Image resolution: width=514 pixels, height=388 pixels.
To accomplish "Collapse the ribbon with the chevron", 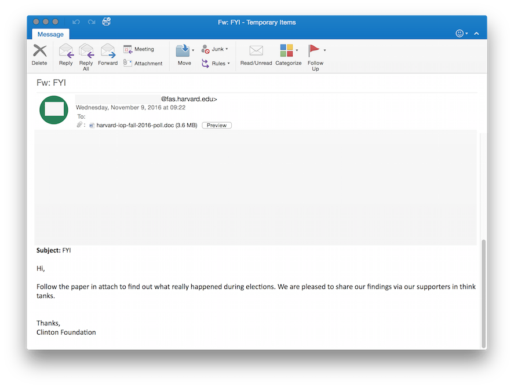I will pyautogui.click(x=476, y=34).
